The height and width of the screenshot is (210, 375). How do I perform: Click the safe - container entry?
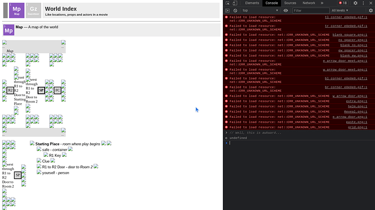(54, 150)
